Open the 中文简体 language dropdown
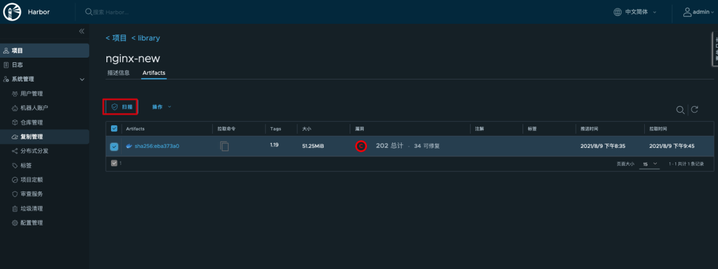 [641, 12]
